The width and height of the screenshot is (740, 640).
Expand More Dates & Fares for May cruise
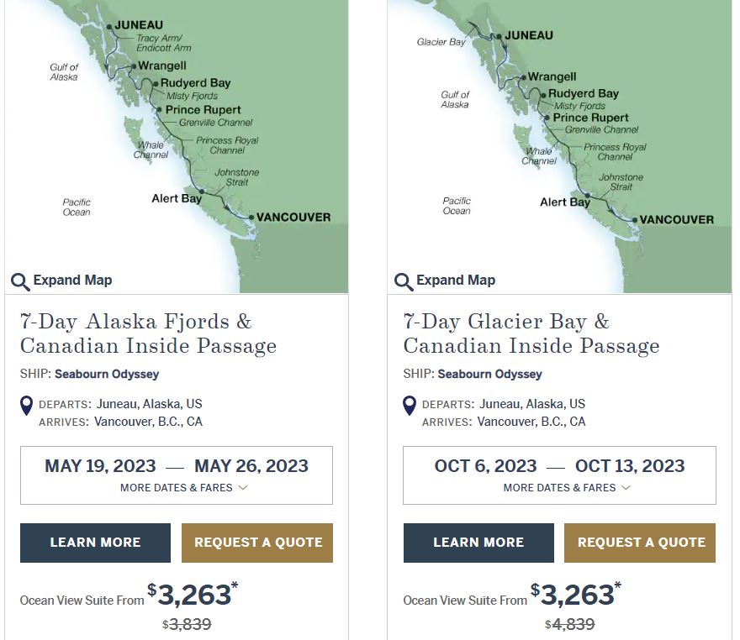tap(183, 488)
